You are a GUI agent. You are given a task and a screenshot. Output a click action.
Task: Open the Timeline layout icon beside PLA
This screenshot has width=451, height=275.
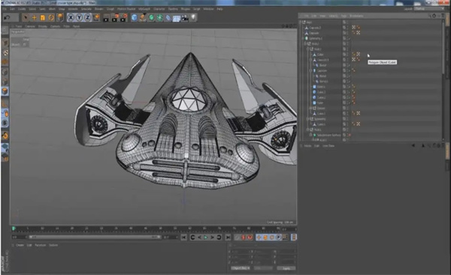click(x=294, y=237)
